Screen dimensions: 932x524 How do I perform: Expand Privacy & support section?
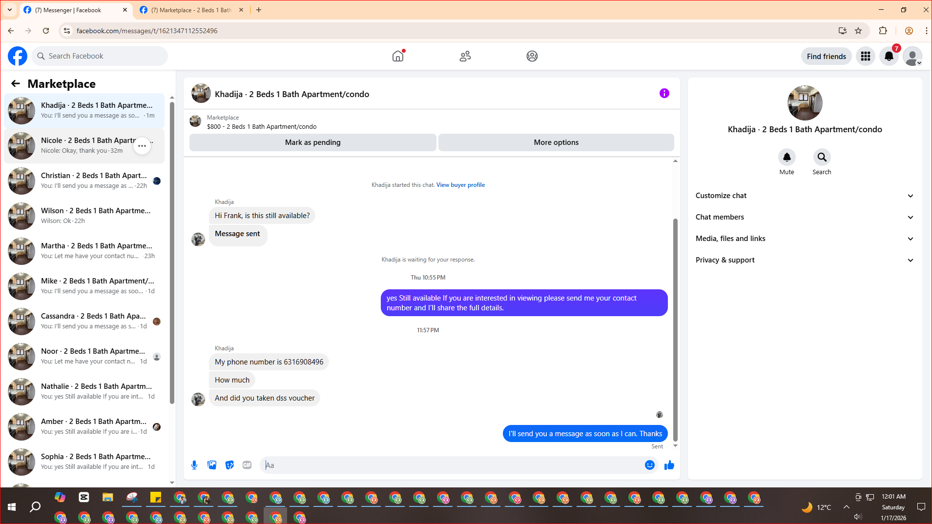pos(805,260)
